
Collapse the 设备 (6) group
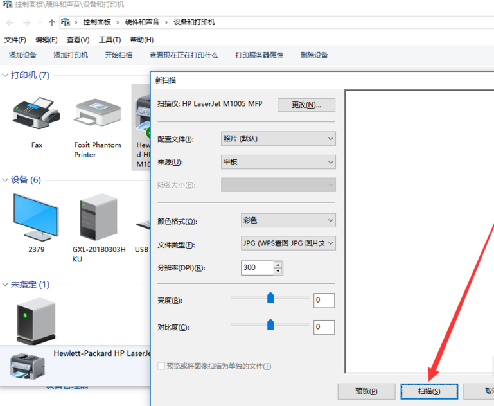6,180
